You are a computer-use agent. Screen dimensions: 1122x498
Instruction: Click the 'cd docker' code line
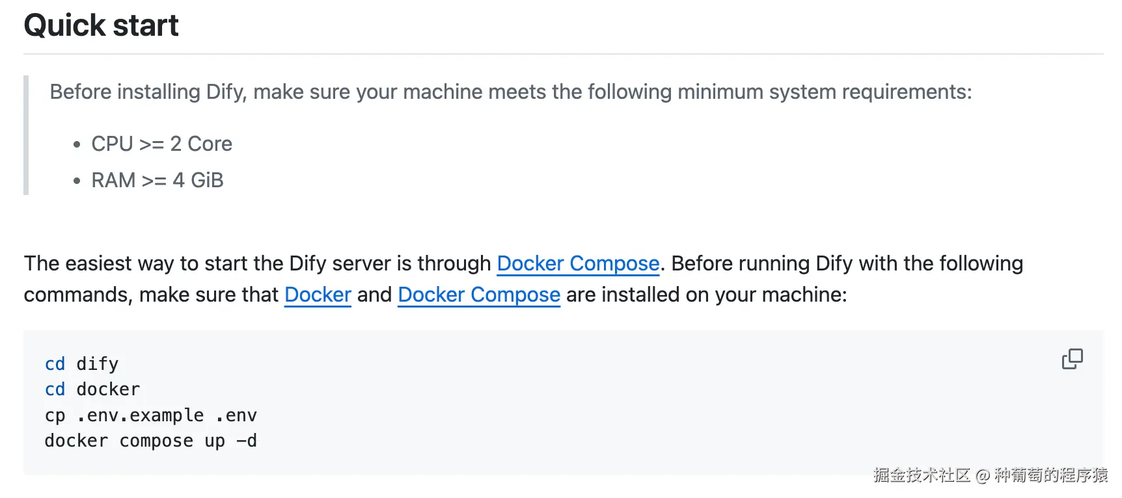(x=92, y=389)
